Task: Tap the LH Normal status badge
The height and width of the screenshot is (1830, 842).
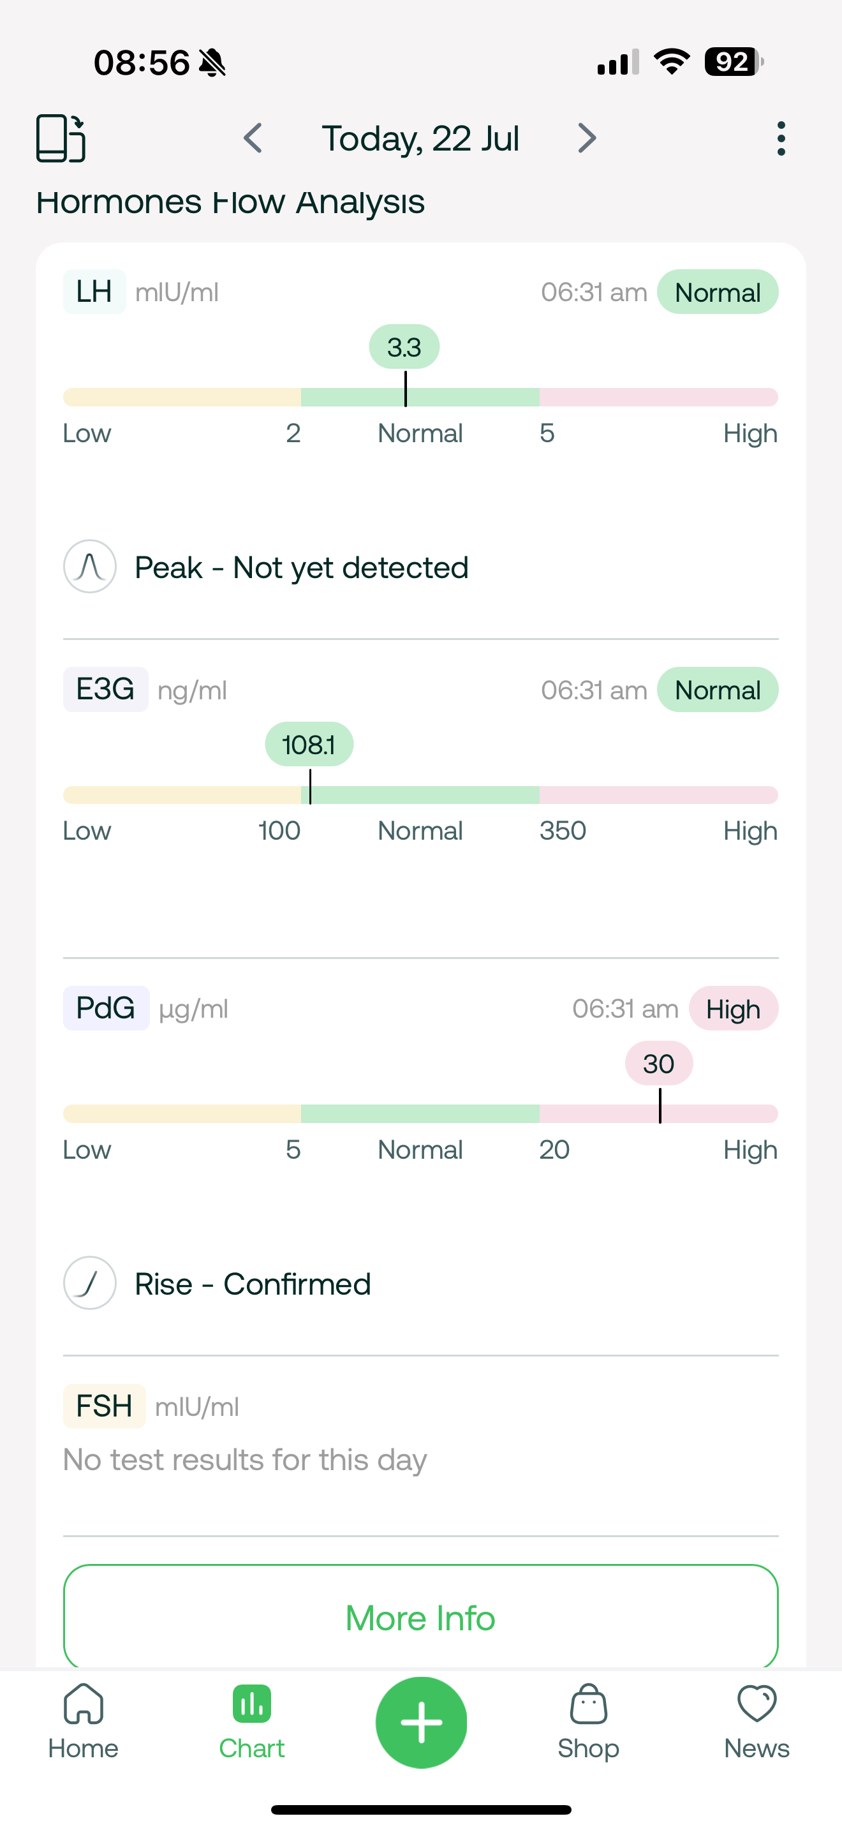Action: (717, 292)
